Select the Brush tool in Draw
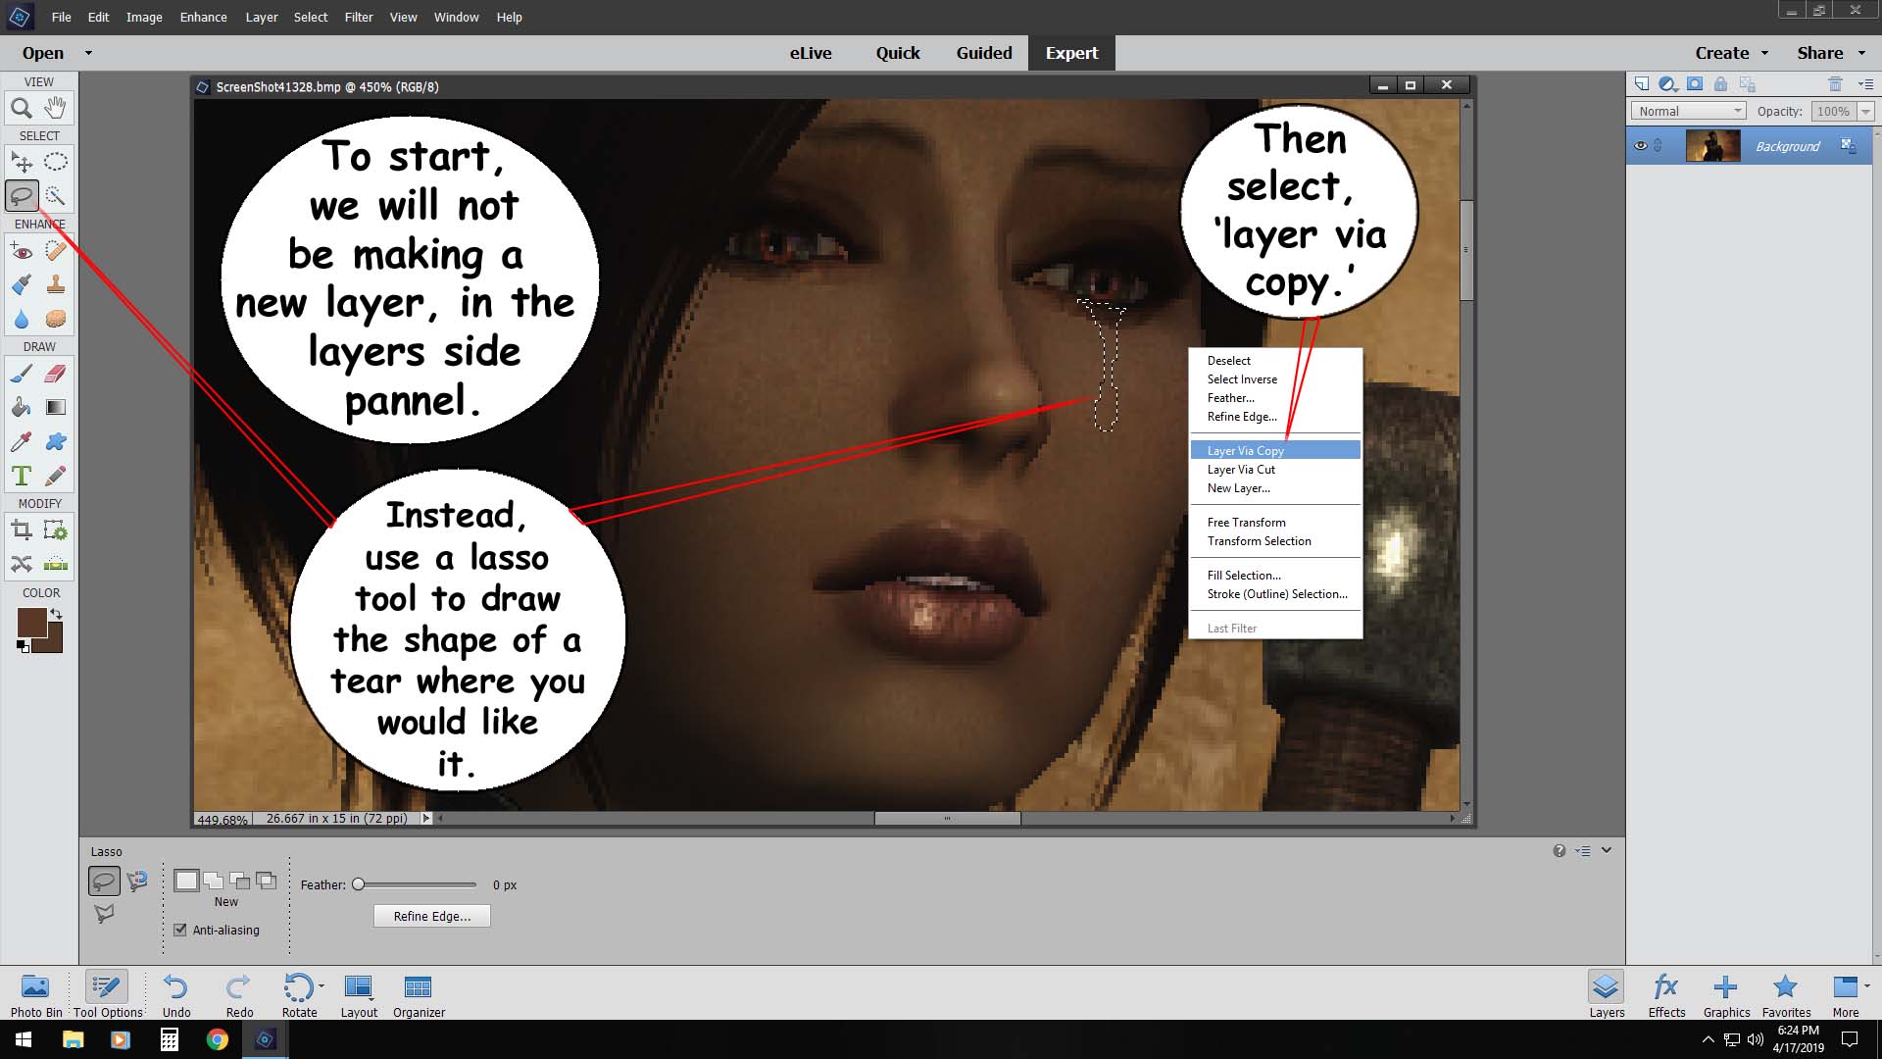 coord(22,374)
